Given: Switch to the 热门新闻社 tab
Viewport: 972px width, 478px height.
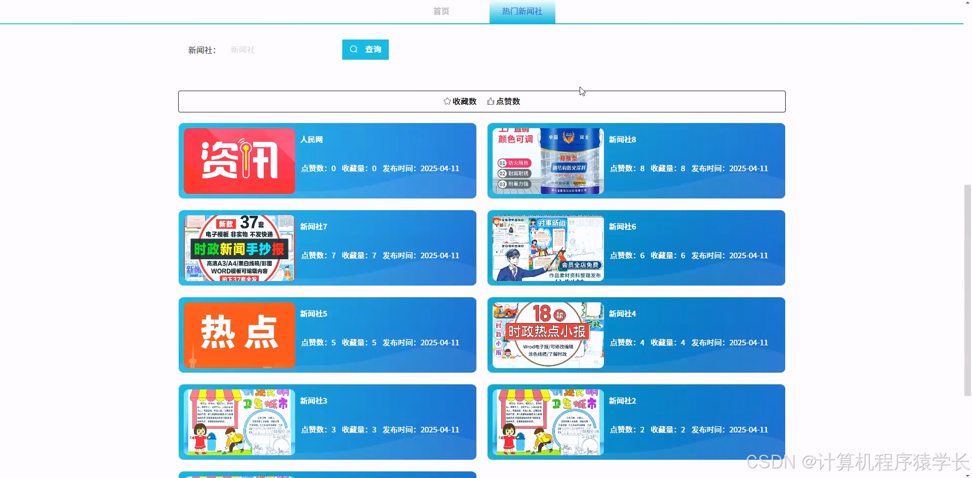Looking at the screenshot, I should pos(522,11).
